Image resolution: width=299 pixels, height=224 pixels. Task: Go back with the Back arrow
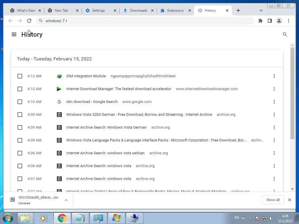tap(11, 21)
